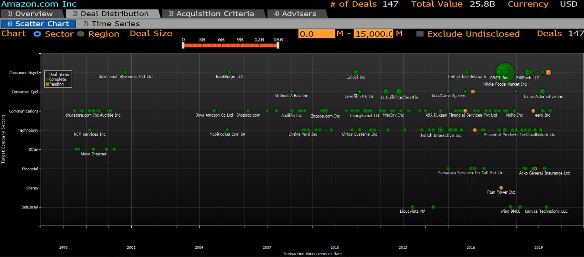Grab the right handle of Deal Size slider
This screenshot has height=257, width=584.
point(278,45)
